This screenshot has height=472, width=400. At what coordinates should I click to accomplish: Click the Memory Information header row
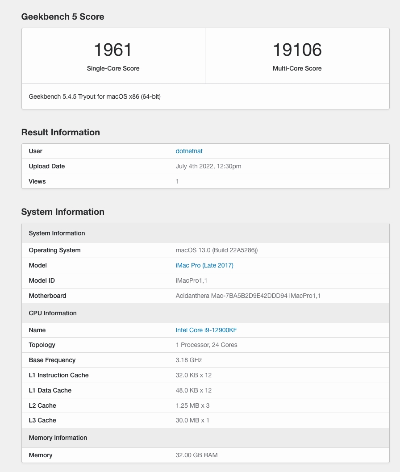[x=205, y=438]
